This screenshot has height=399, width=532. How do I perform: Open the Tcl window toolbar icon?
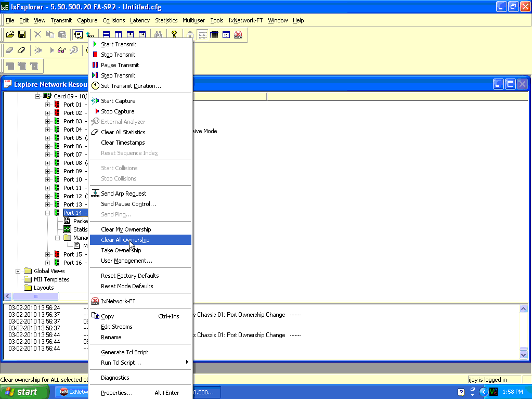[x=226, y=34]
